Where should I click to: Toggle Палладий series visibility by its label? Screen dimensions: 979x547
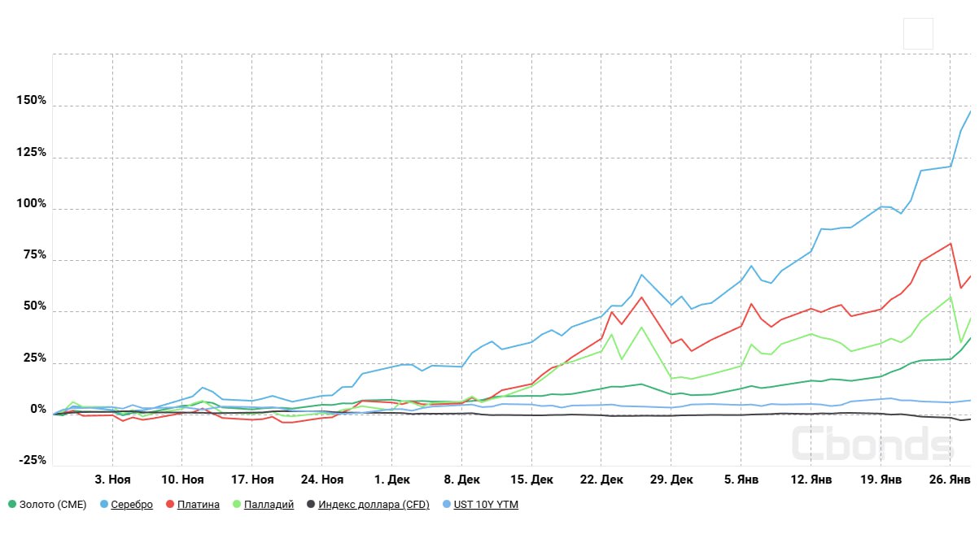269,505
